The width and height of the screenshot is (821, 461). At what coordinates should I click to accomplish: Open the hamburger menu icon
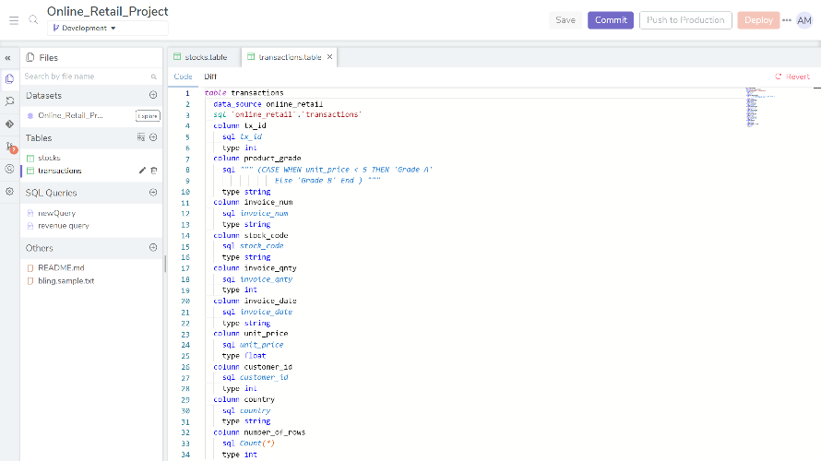point(14,19)
